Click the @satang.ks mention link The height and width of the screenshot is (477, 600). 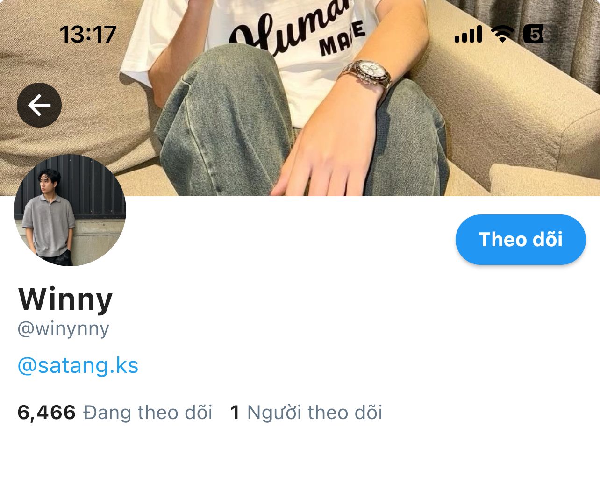(78, 365)
